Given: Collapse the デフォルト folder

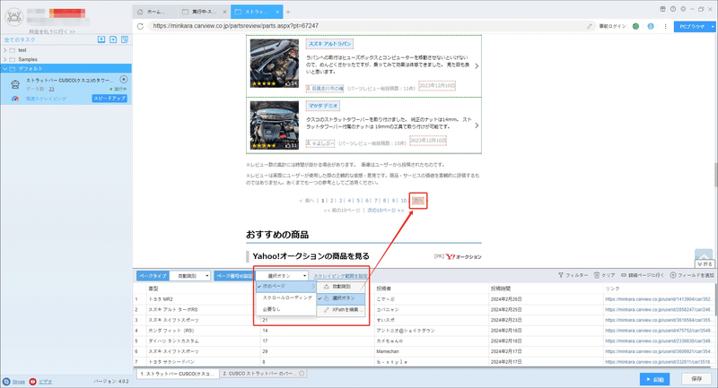Looking at the screenshot, I should click(5, 69).
